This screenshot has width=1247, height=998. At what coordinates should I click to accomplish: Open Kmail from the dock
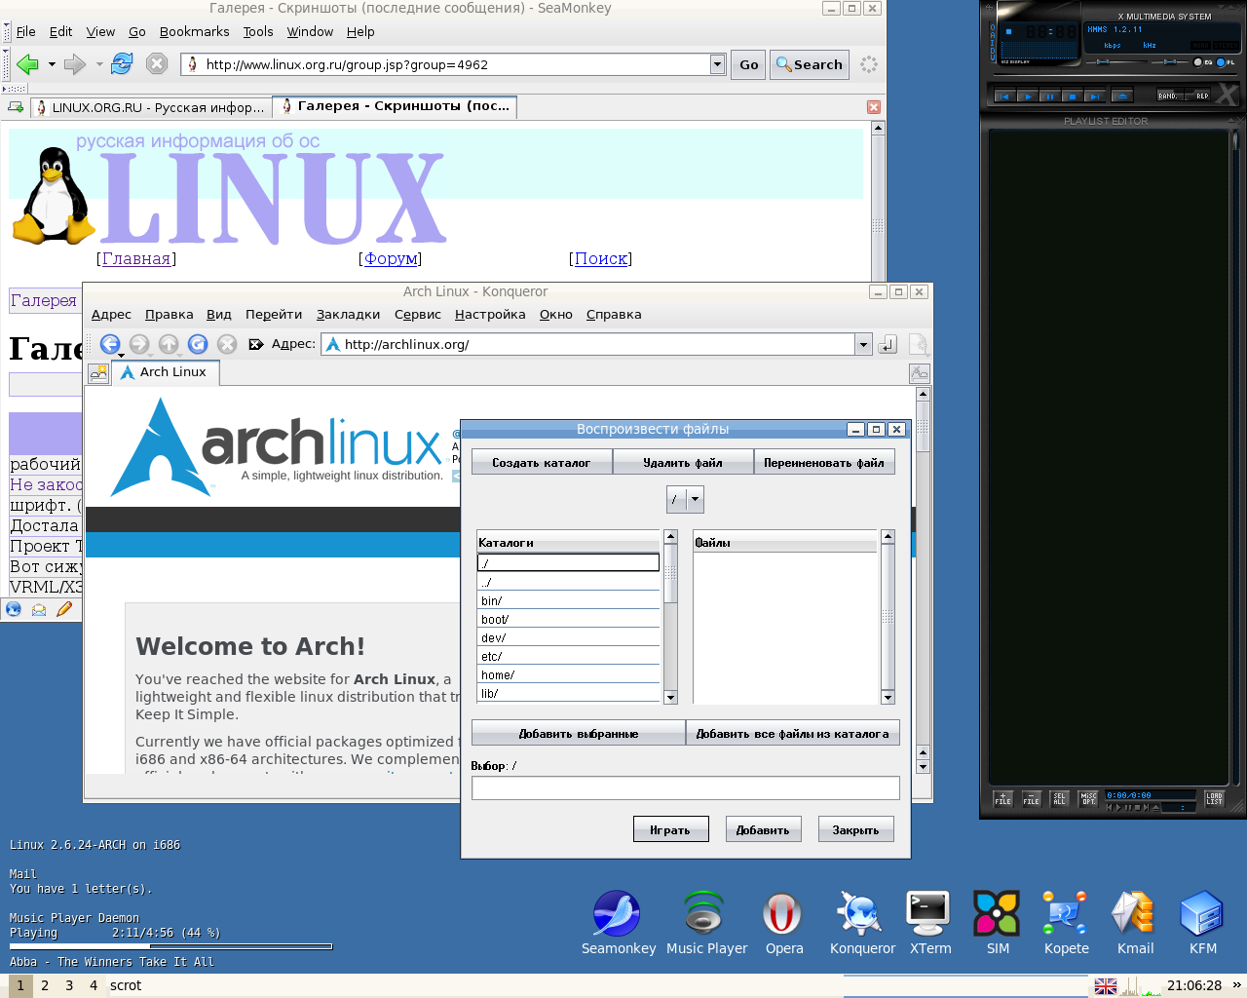1134,924
